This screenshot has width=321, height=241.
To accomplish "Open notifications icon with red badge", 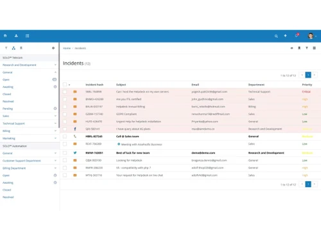I will [x=297, y=35].
